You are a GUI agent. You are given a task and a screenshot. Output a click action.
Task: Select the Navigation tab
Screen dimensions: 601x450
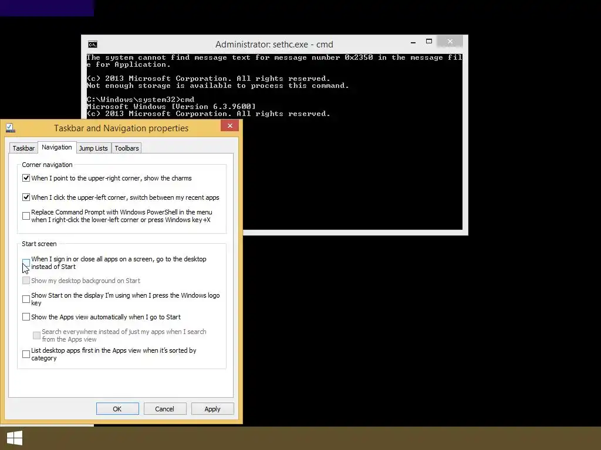(x=57, y=147)
